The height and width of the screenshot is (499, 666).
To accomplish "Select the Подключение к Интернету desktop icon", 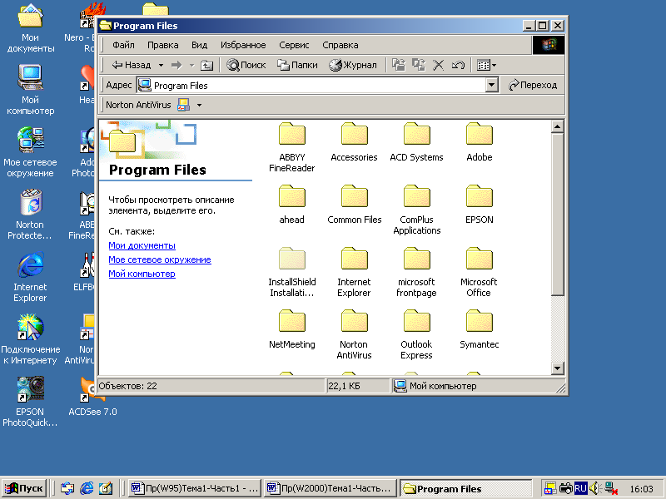I will coord(30,339).
